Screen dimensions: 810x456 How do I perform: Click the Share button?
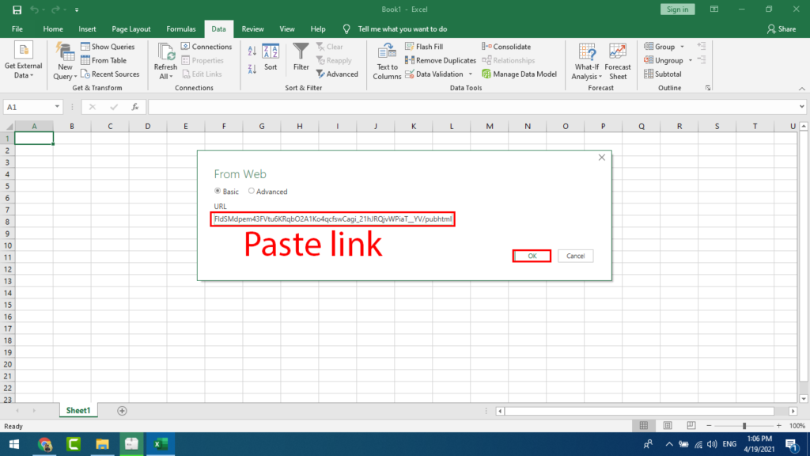(782, 29)
